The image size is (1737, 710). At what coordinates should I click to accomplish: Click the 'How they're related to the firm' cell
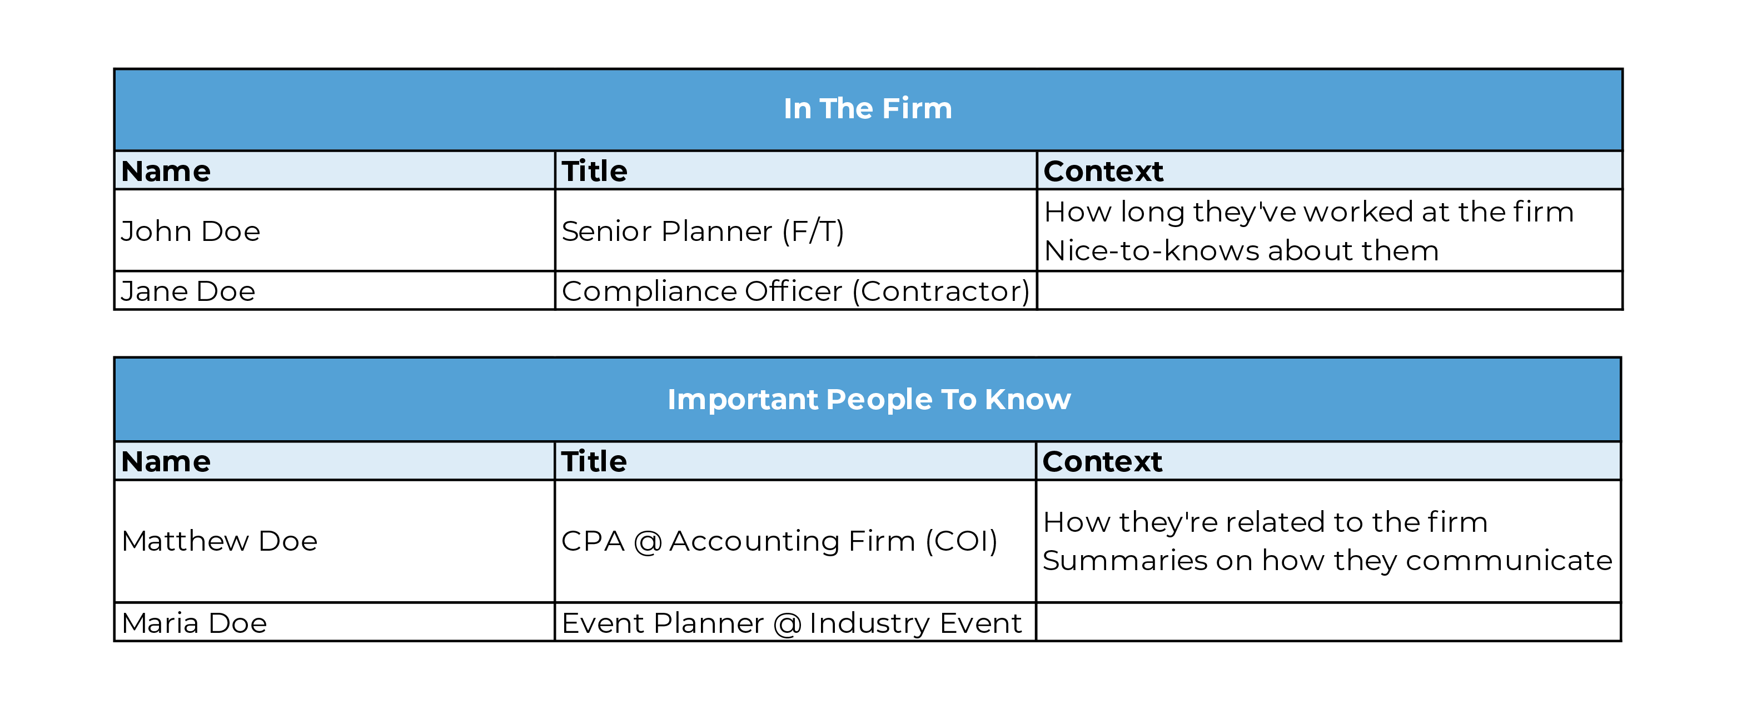pyautogui.click(x=1328, y=542)
